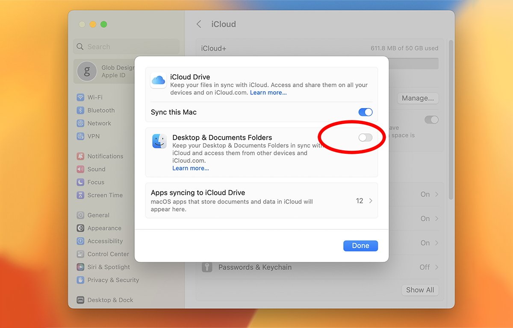Select Notifications in the sidebar
The width and height of the screenshot is (513, 328).
tap(105, 156)
